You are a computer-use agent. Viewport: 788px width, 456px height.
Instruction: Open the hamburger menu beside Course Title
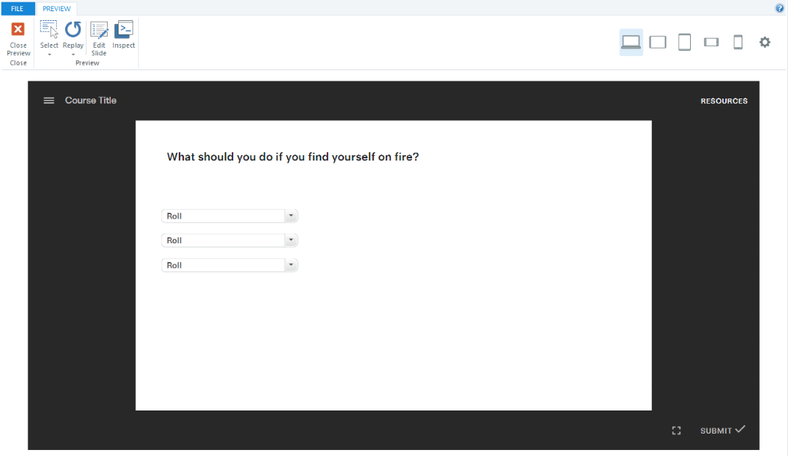click(49, 100)
